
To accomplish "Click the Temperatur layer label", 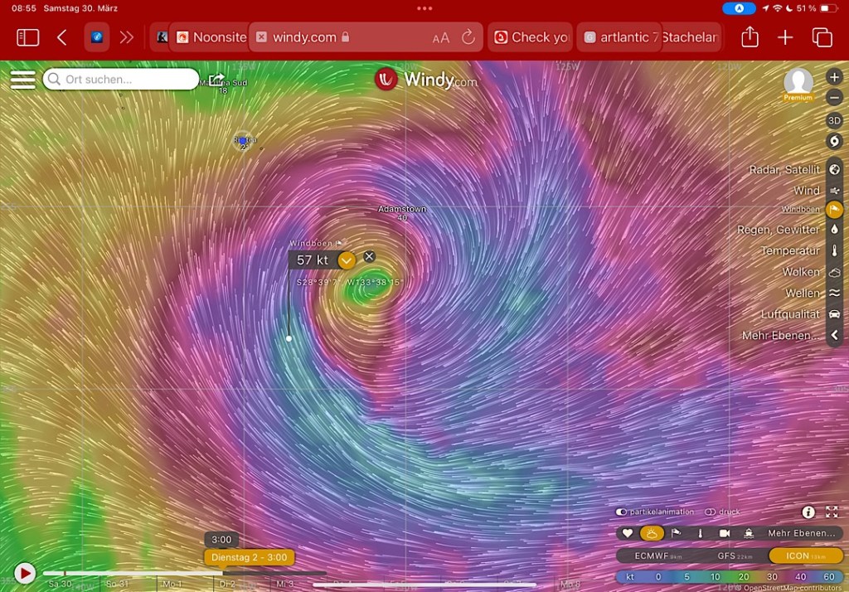I will coord(790,250).
